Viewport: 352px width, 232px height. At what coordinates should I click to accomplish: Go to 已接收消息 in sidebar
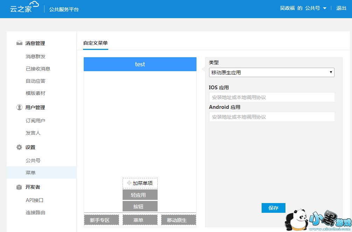click(x=38, y=69)
